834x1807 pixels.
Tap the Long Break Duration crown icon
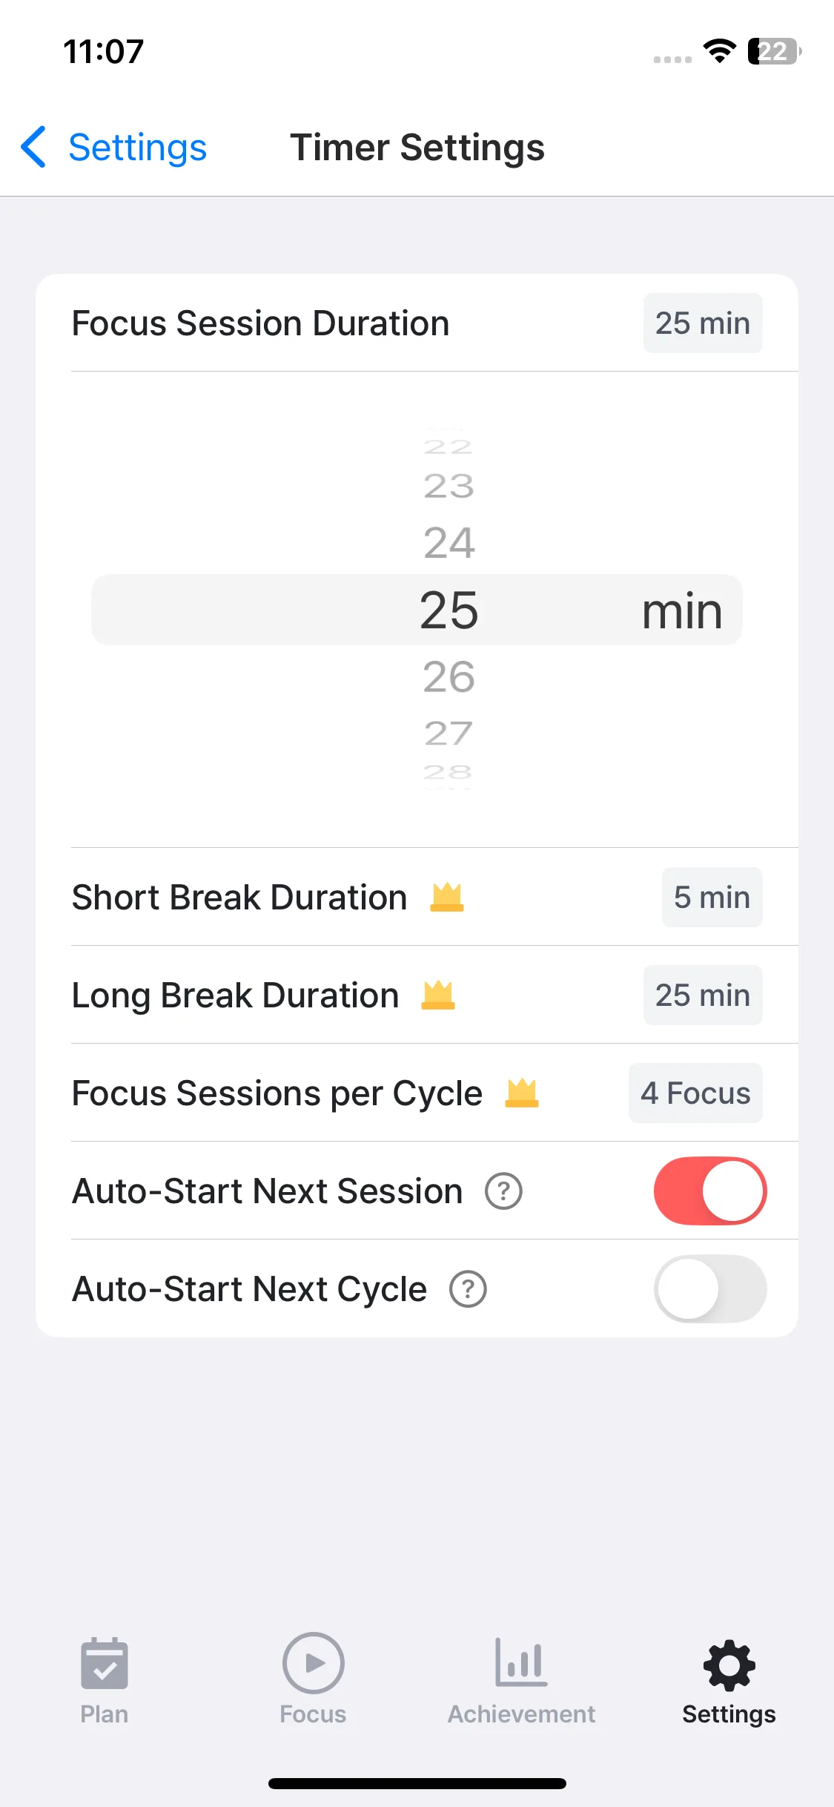438,995
